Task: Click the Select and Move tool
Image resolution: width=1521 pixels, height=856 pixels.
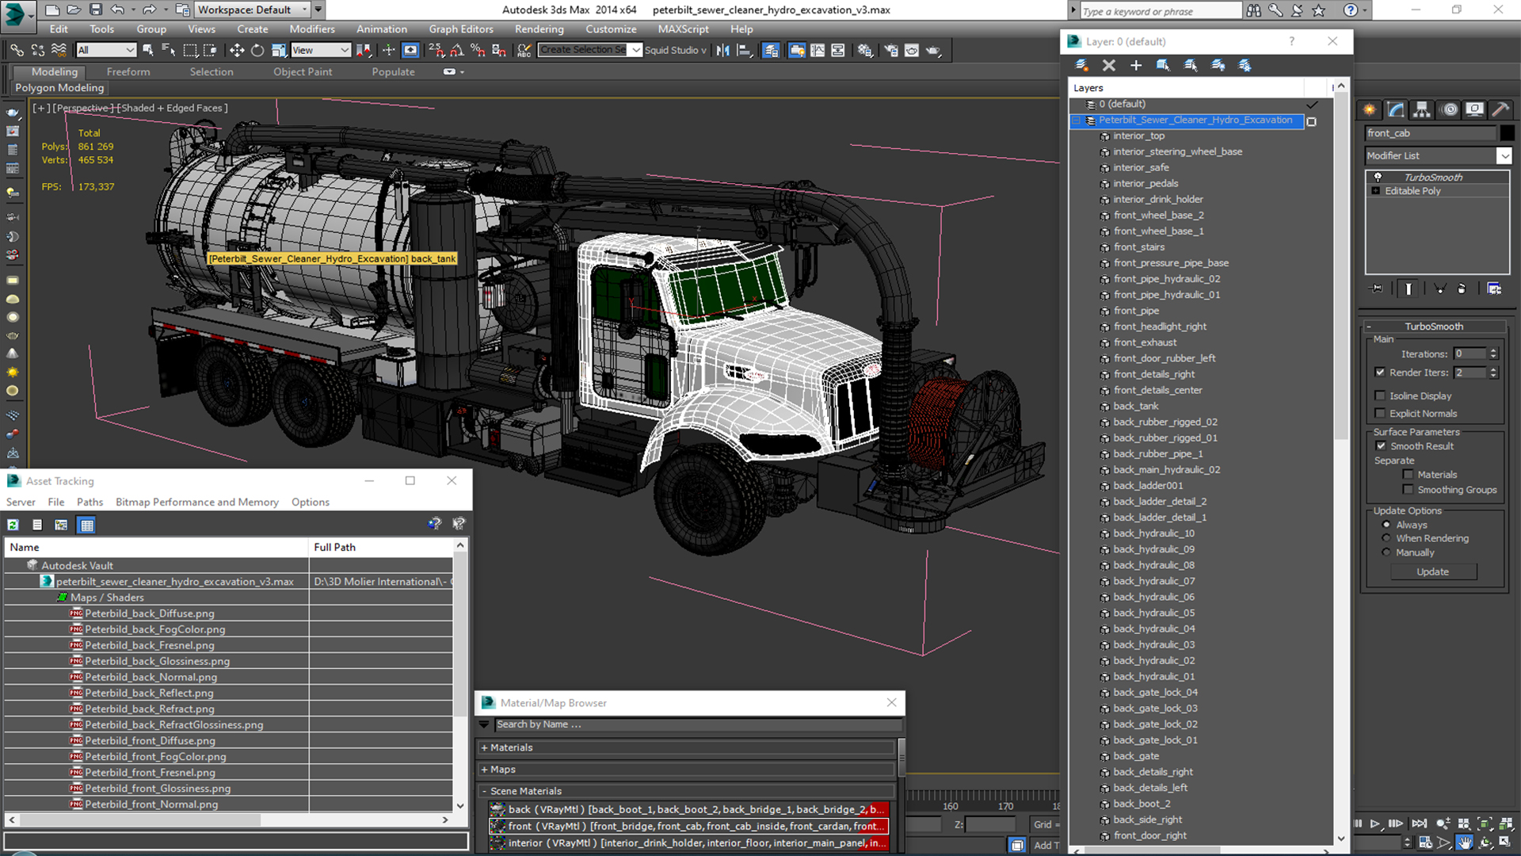Action: click(x=236, y=50)
